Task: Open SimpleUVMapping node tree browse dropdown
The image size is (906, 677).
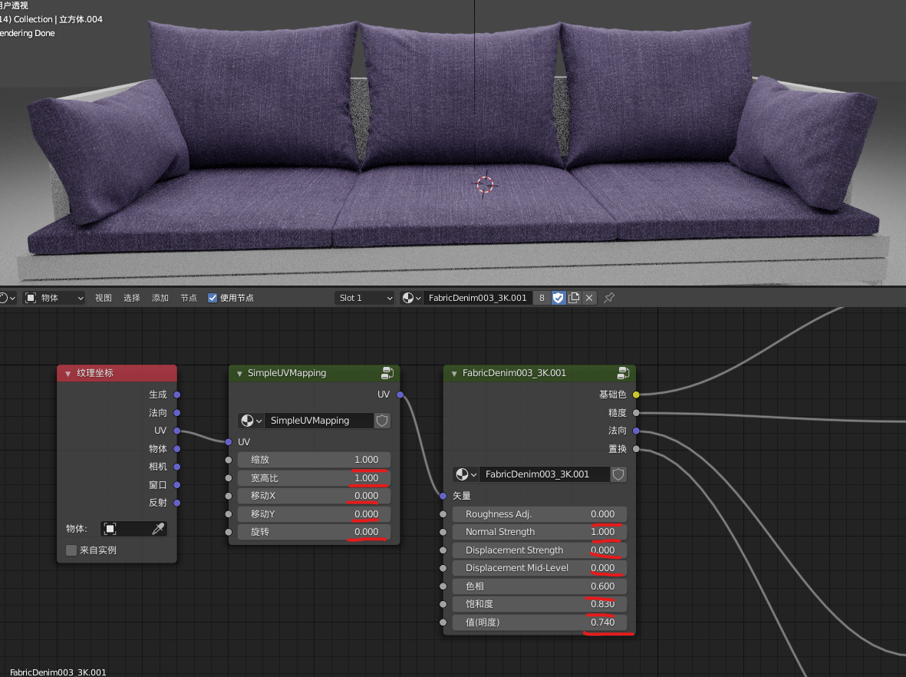Action: point(252,421)
